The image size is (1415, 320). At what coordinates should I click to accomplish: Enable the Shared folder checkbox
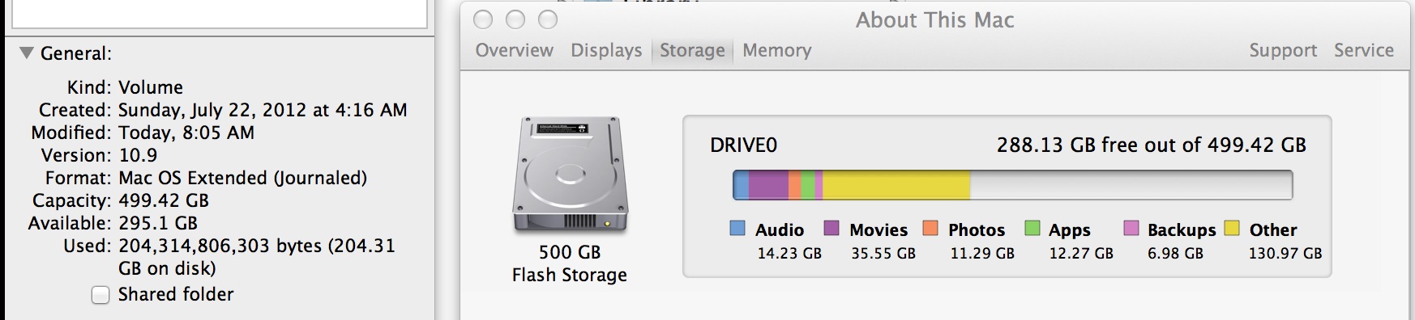(x=100, y=295)
